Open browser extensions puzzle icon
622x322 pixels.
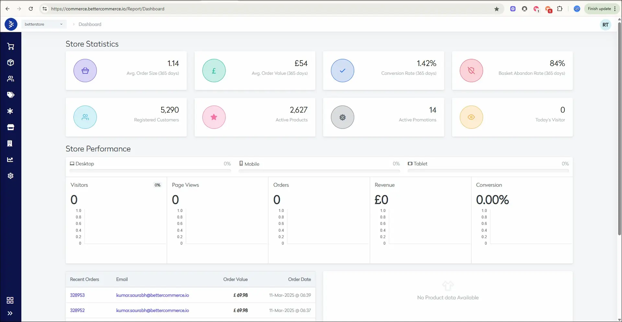coord(560,9)
